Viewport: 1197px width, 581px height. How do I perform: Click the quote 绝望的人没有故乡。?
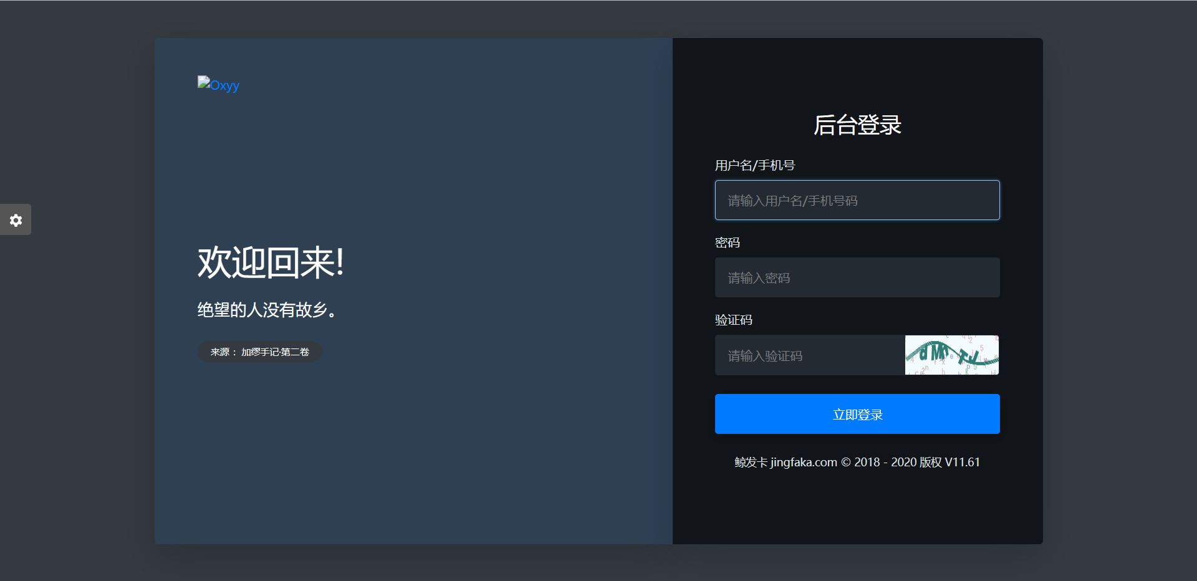(268, 310)
